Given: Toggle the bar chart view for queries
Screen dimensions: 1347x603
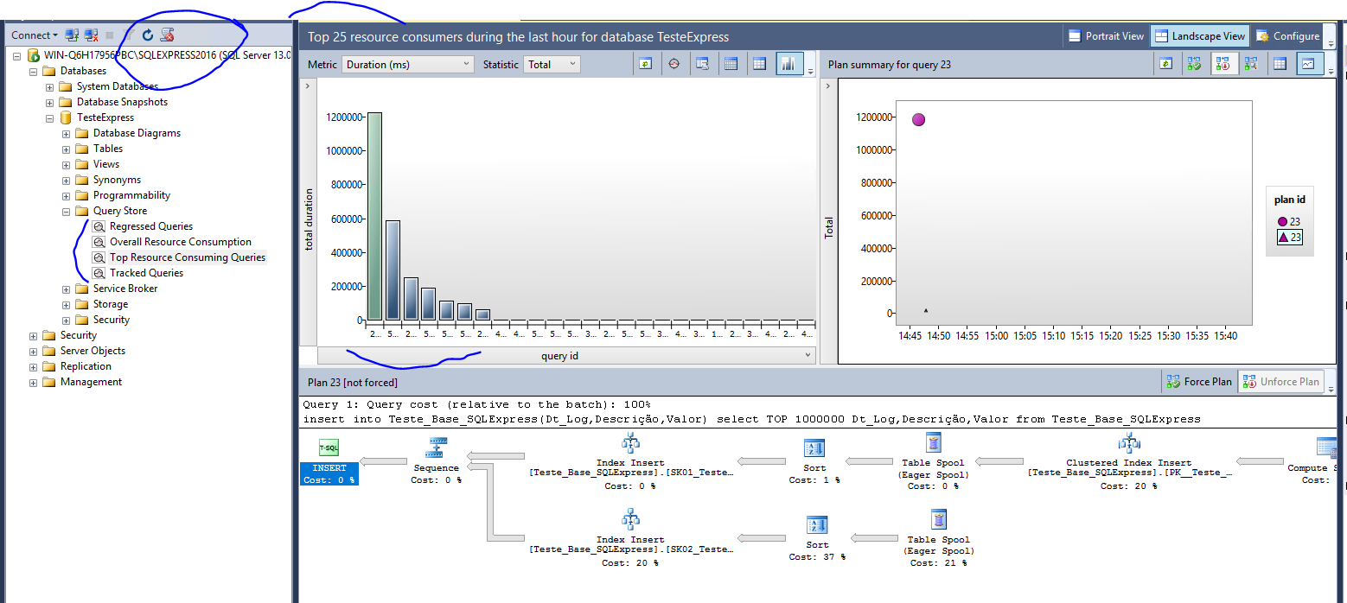Looking at the screenshot, I should pyautogui.click(x=788, y=64).
